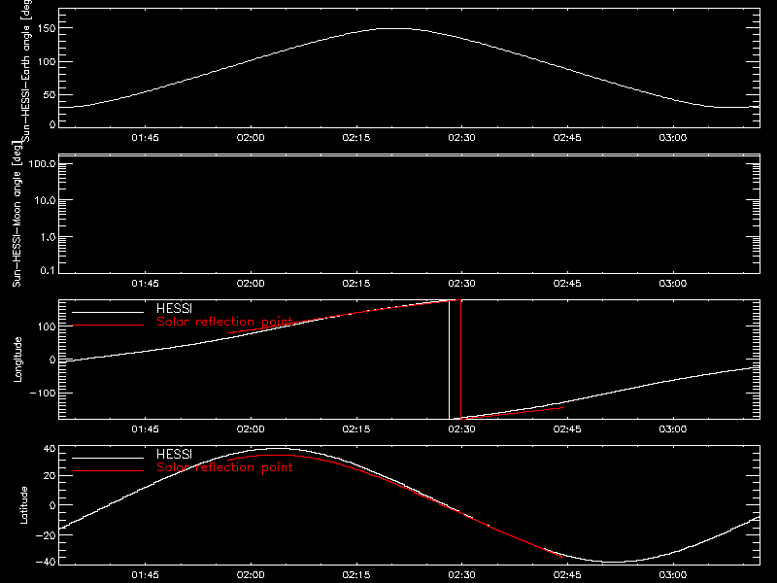
Task: Click the white HESSI legend line in Longitude plot
Action: [x=108, y=312]
